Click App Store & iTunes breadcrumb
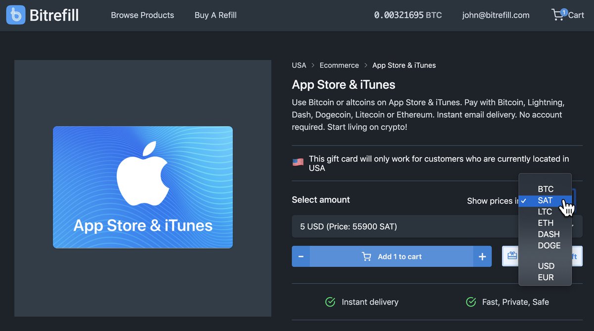Viewport: 594px width, 331px height. (404, 65)
